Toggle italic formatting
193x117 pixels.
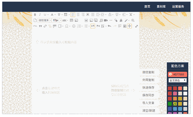(40, 15)
